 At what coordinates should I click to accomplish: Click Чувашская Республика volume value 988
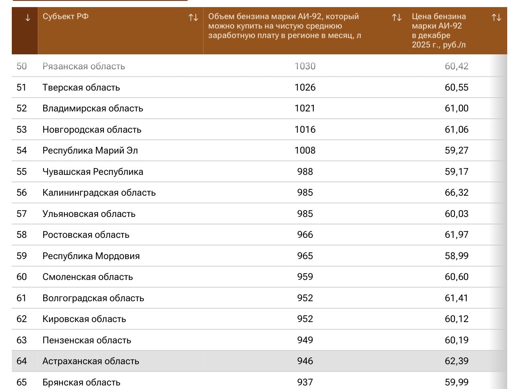305,172
